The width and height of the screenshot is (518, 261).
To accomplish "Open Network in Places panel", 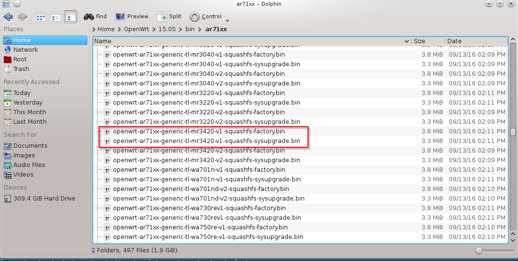I will click(x=25, y=50).
